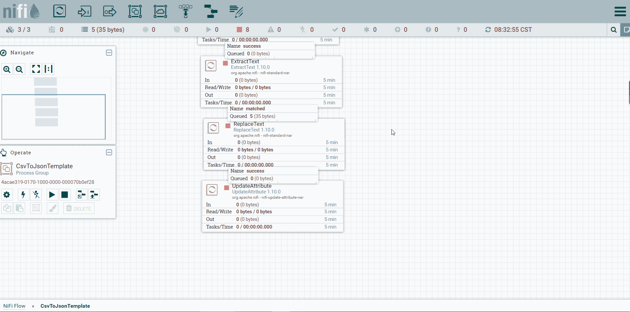
Task: Collapse the Navigate panel
Action: point(109,53)
